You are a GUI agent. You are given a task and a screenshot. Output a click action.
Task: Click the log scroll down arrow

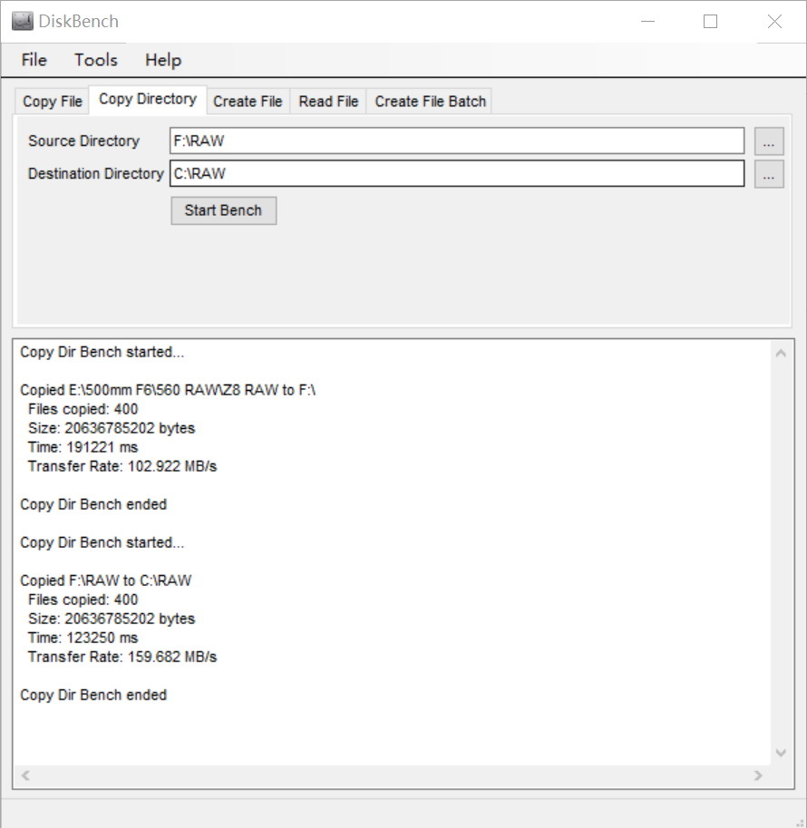coord(781,753)
